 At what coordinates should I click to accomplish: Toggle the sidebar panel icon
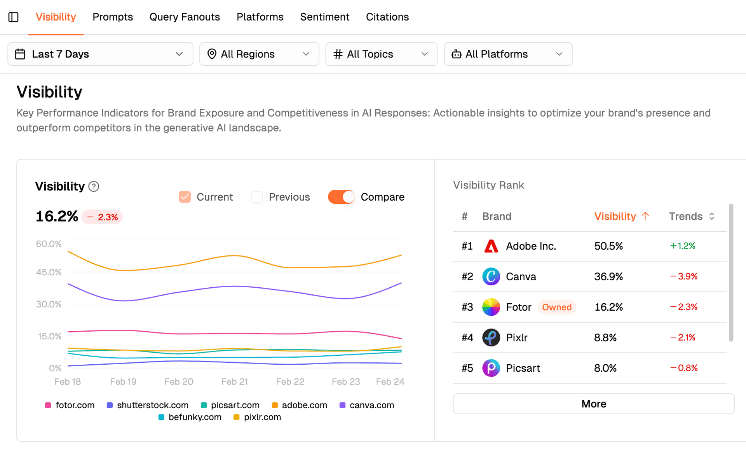pyautogui.click(x=14, y=17)
